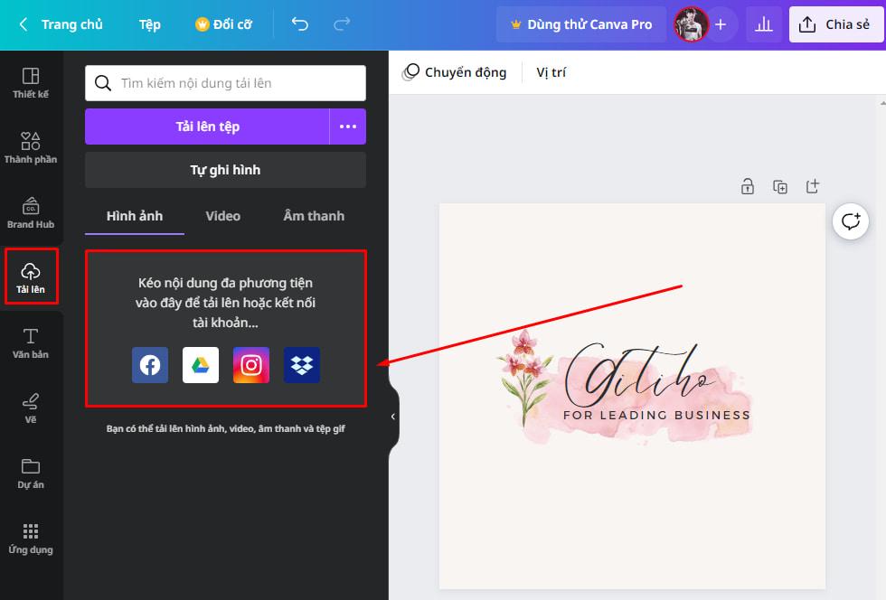Click the upload search input field

tap(224, 82)
